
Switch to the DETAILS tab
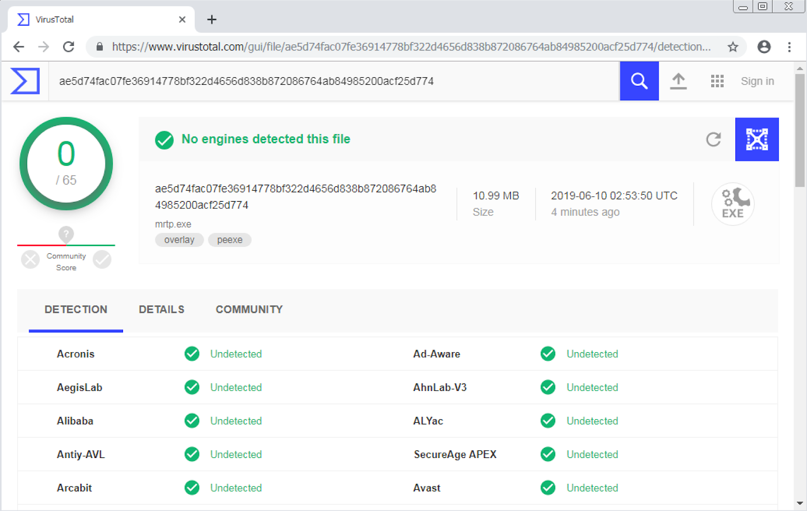click(x=161, y=310)
